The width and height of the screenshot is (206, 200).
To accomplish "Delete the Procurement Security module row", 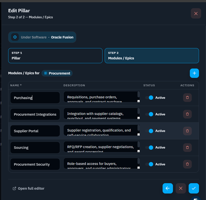I will [187, 164].
